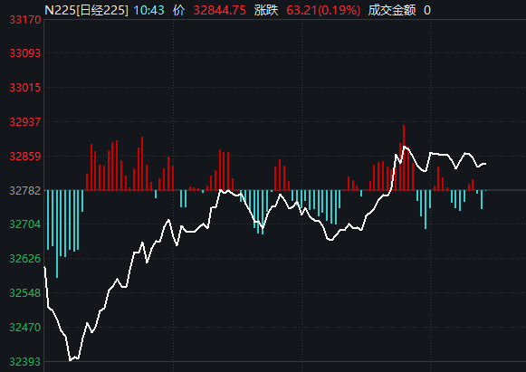This screenshot has width=526, height=372.
Task: Select the 32782 baseline axis label
Action: pos(25,191)
